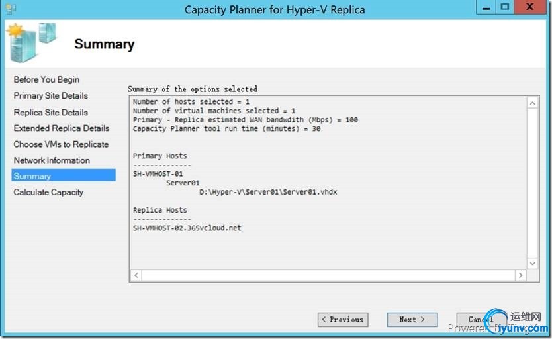Open Network Information step
Viewport: 552px width, 339px height.
pos(52,160)
